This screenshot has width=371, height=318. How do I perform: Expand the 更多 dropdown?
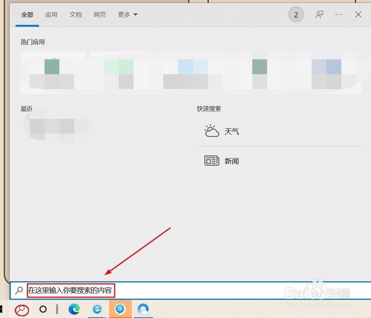[x=128, y=15]
